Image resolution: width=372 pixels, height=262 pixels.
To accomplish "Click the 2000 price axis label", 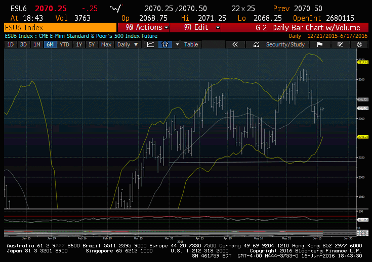I will coord(361,177).
